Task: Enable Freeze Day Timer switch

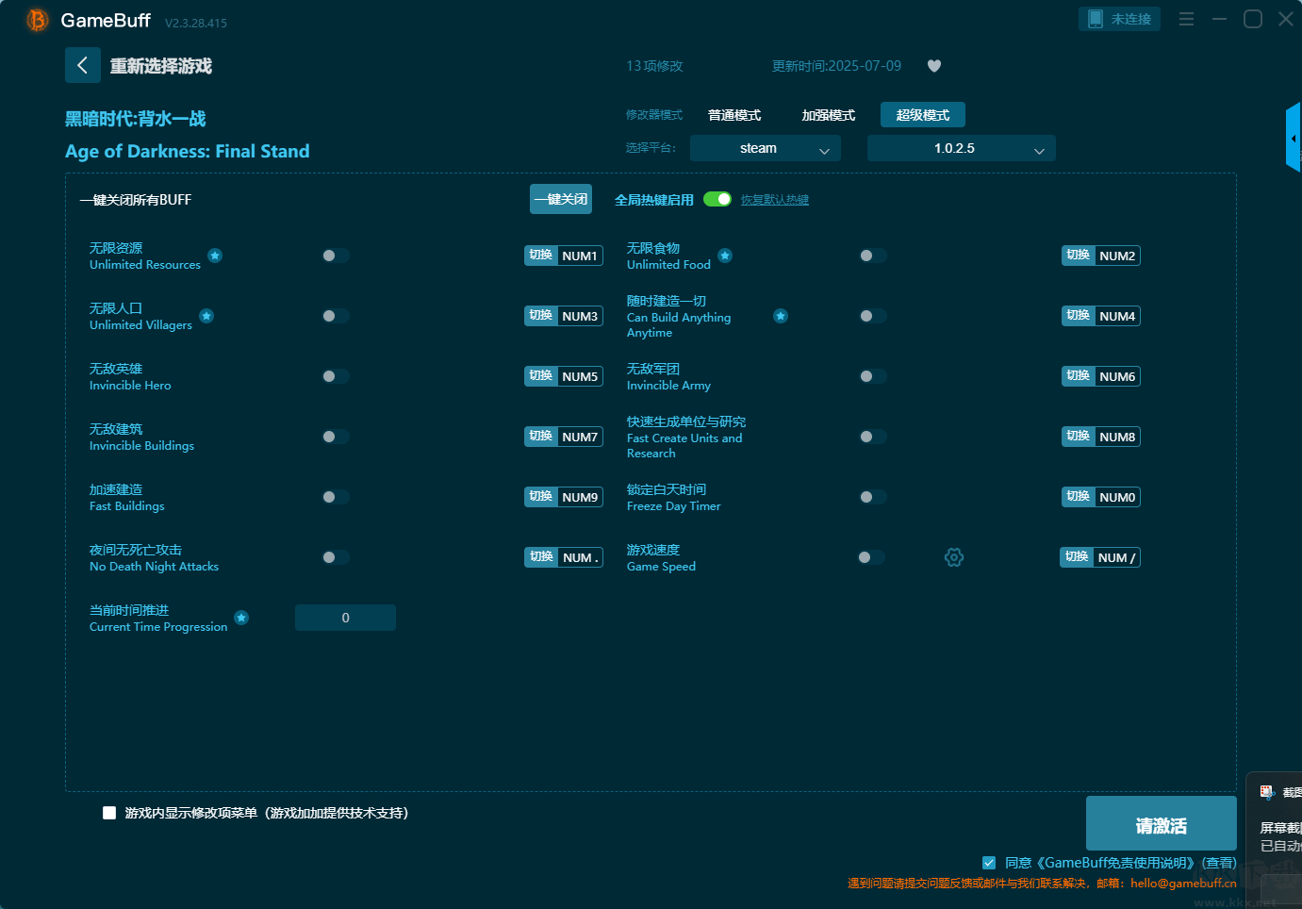Action: coord(872,497)
